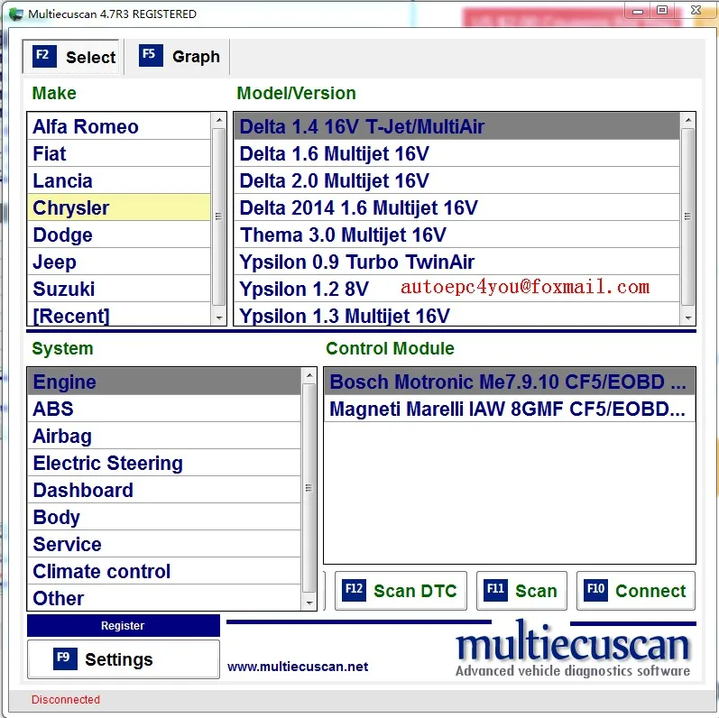Pick Chrysler in the Make list

tap(119, 207)
